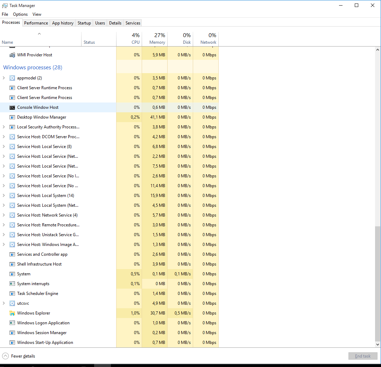Expand Service Host: Network Service (4)
Image resolution: width=381 pixels, height=367 pixels.
pyautogui.click(x=3, y=215)
